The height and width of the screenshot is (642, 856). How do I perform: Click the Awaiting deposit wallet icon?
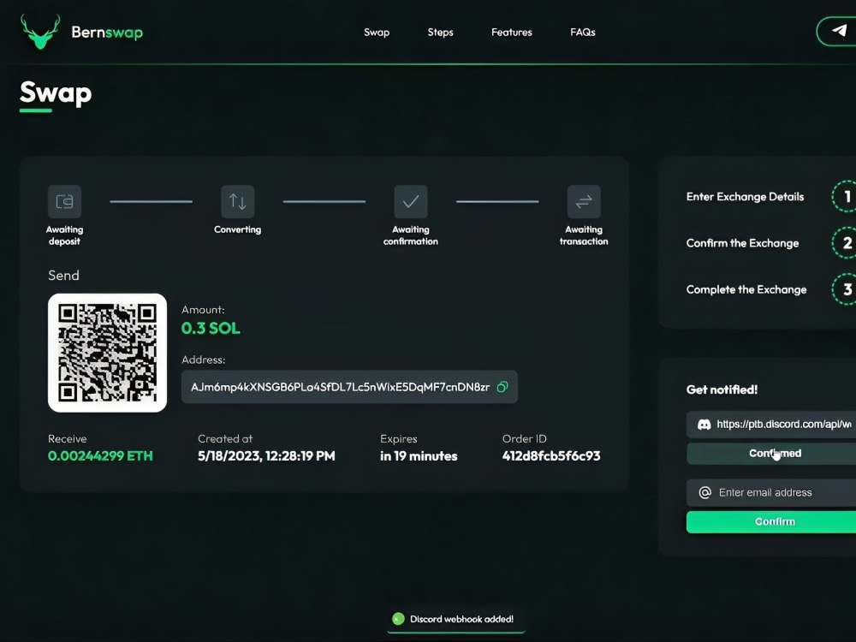point(64,201)
